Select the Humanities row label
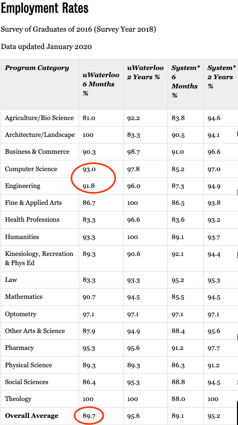The width and height of the screenshot is (238, 425). pyautogui.click(x=22, y=237)
